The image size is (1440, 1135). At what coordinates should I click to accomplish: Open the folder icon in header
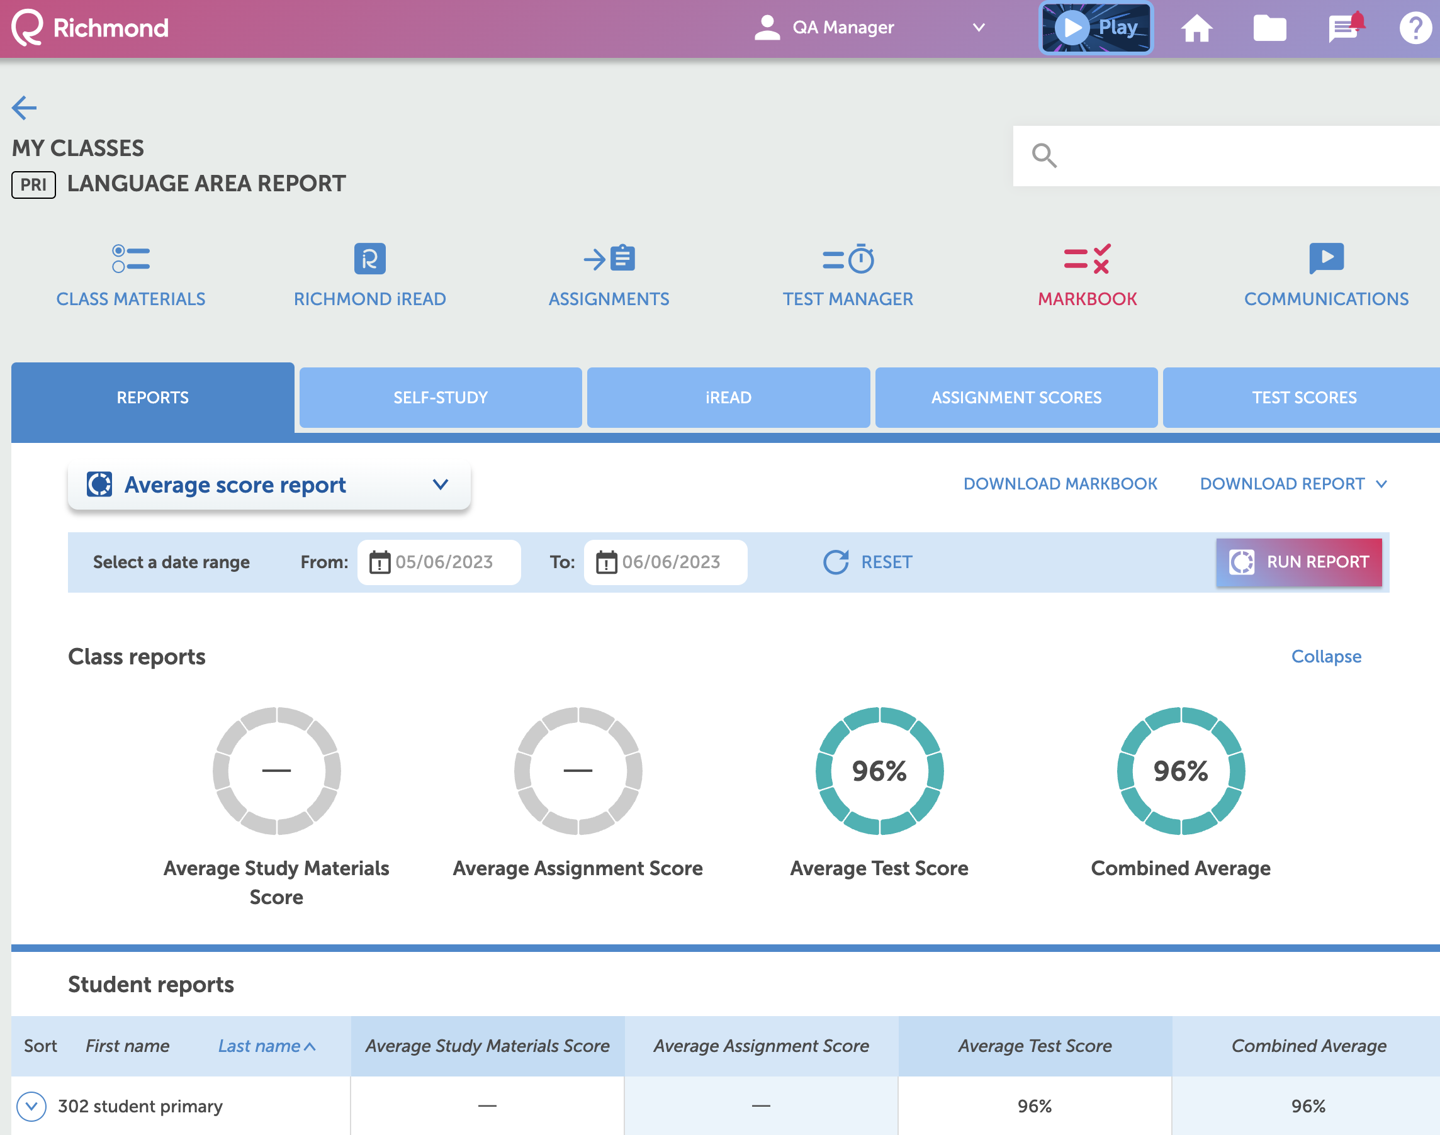tap(1269, 28)
